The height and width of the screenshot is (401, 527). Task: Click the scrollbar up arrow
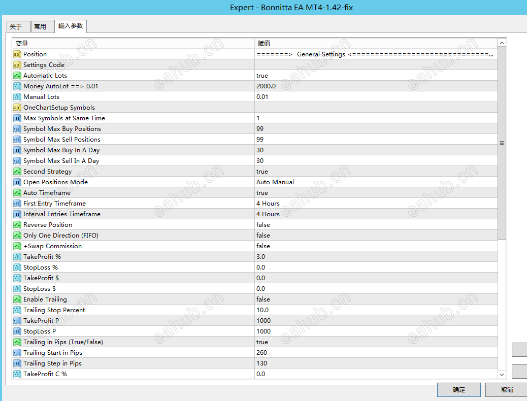tap(502, 43)
